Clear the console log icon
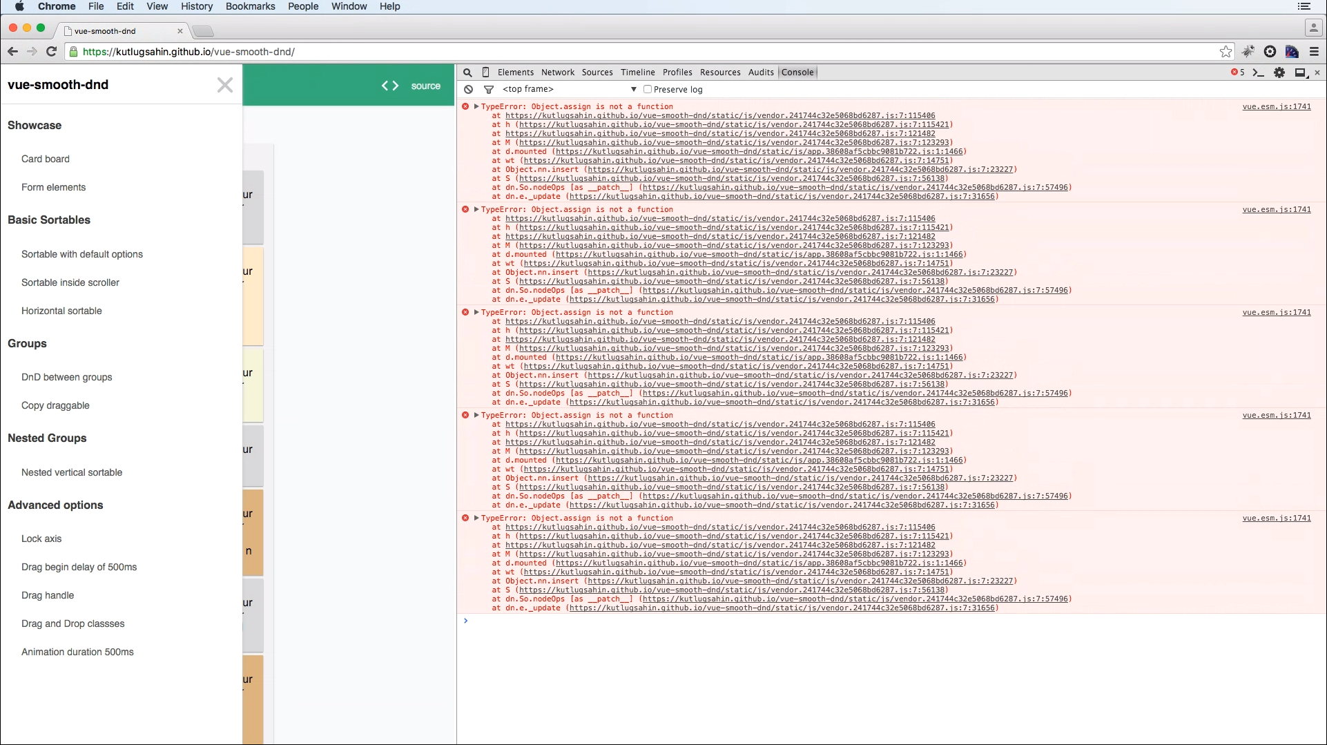 click(468, 90)
